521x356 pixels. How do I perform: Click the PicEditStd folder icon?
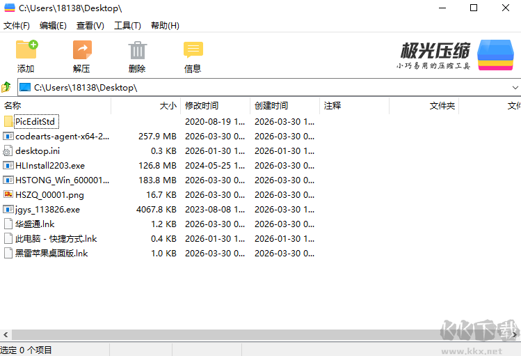pos(8,121)
